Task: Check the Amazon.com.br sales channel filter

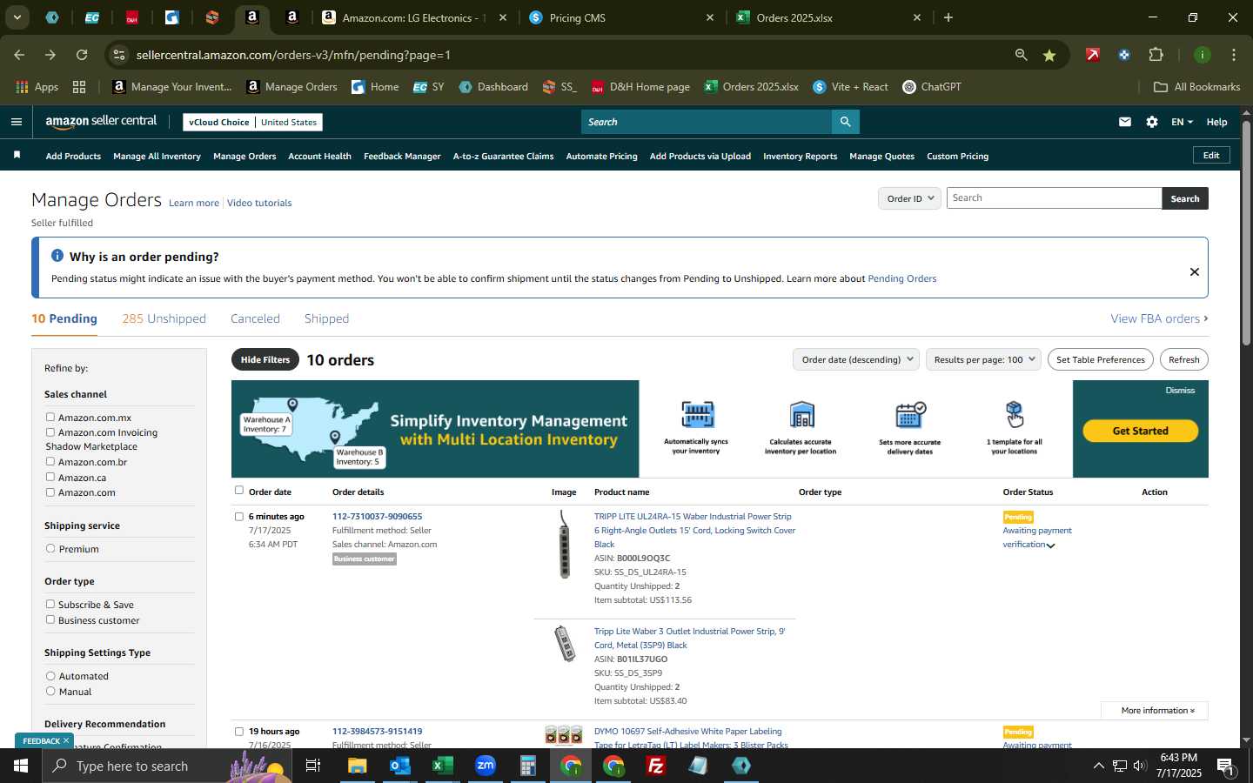Action: [x=50, y=462]
